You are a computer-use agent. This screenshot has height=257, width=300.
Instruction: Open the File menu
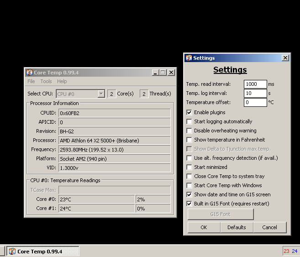(x=31, y=81)
